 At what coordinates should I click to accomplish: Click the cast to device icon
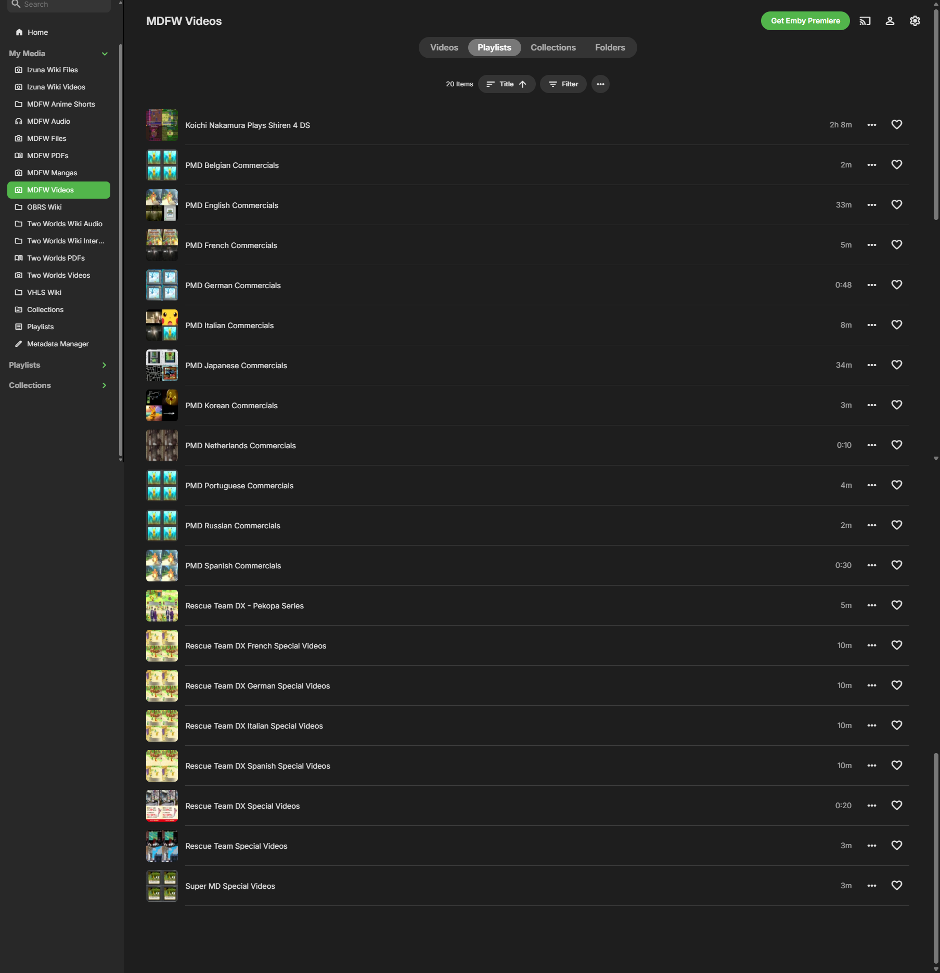(x=865, y=21)
